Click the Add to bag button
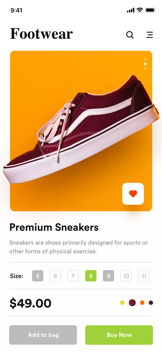162x352 pixels. tap(43, 335)
